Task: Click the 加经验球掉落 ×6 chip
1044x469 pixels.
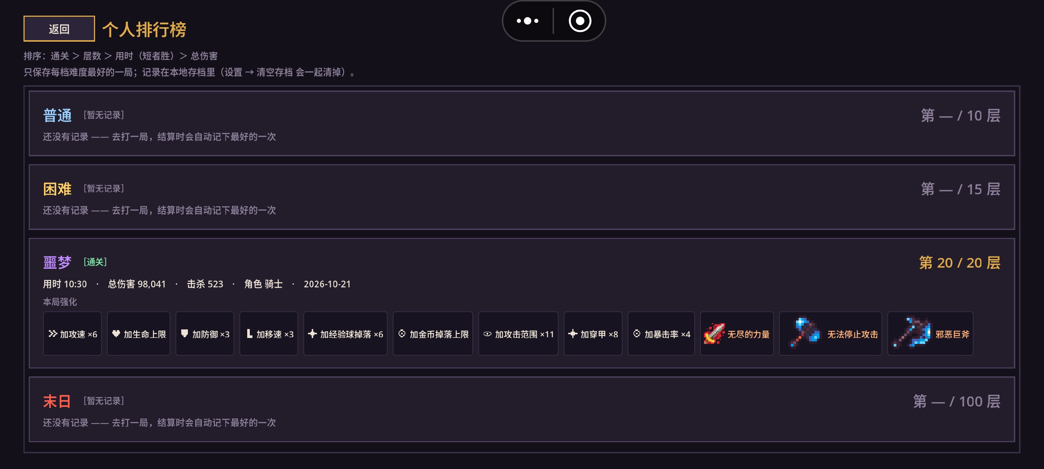Action: (345, 334)
